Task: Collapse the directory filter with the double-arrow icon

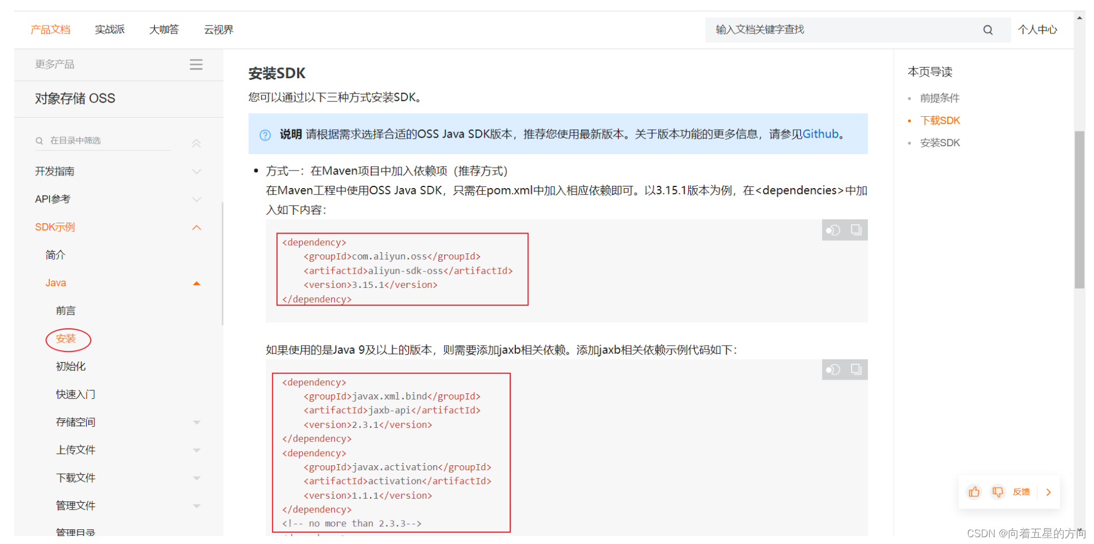Action: (196, 143)
